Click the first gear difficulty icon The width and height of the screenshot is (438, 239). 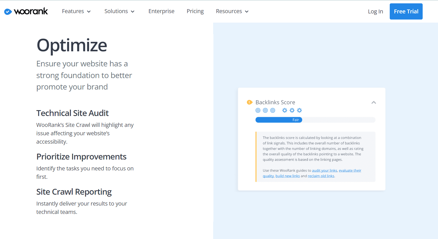(x=285, y=110)
